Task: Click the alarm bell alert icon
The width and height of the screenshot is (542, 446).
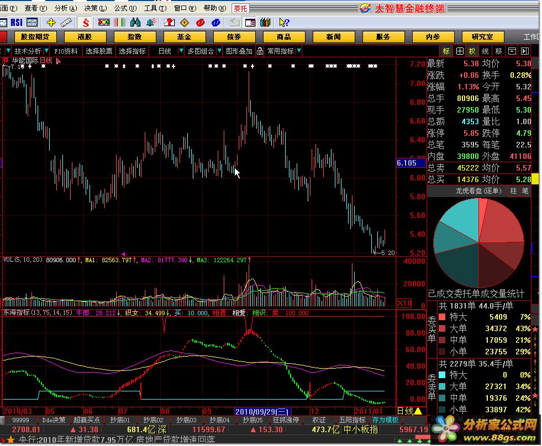Action: click(x=151, y=23)
